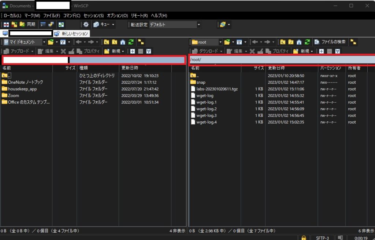
Task: Refresh the remote root directory listing
Action: [307, 42]
